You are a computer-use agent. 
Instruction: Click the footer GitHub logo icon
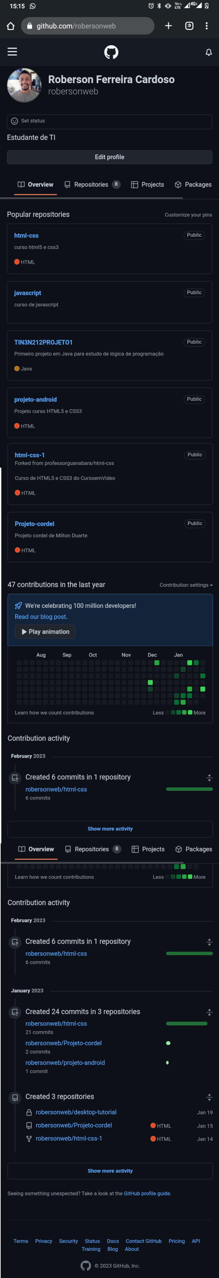(x=85, y=1266)
